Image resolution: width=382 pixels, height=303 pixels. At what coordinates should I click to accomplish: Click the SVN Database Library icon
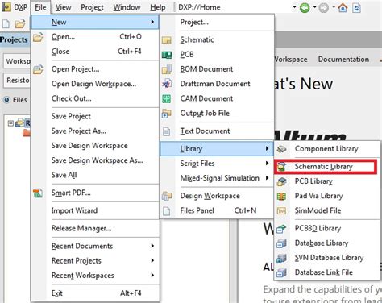tap(281, 258)
